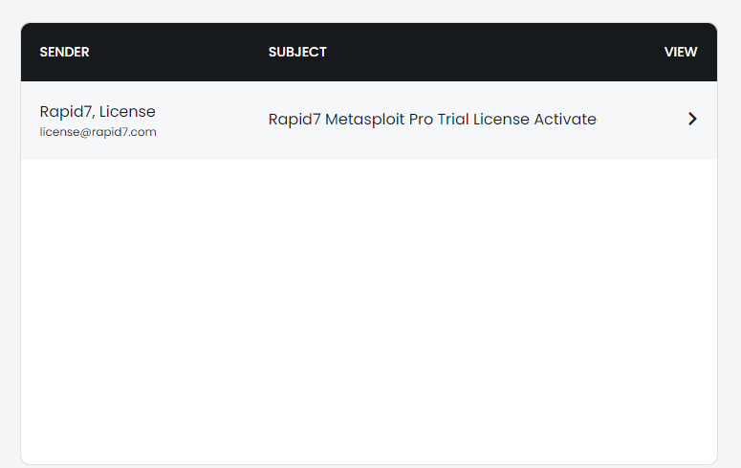Click the word "Metasploit" in the subject
Image resolution: width=741 pixels, height=468 pixels.
(x=364, y=120)
